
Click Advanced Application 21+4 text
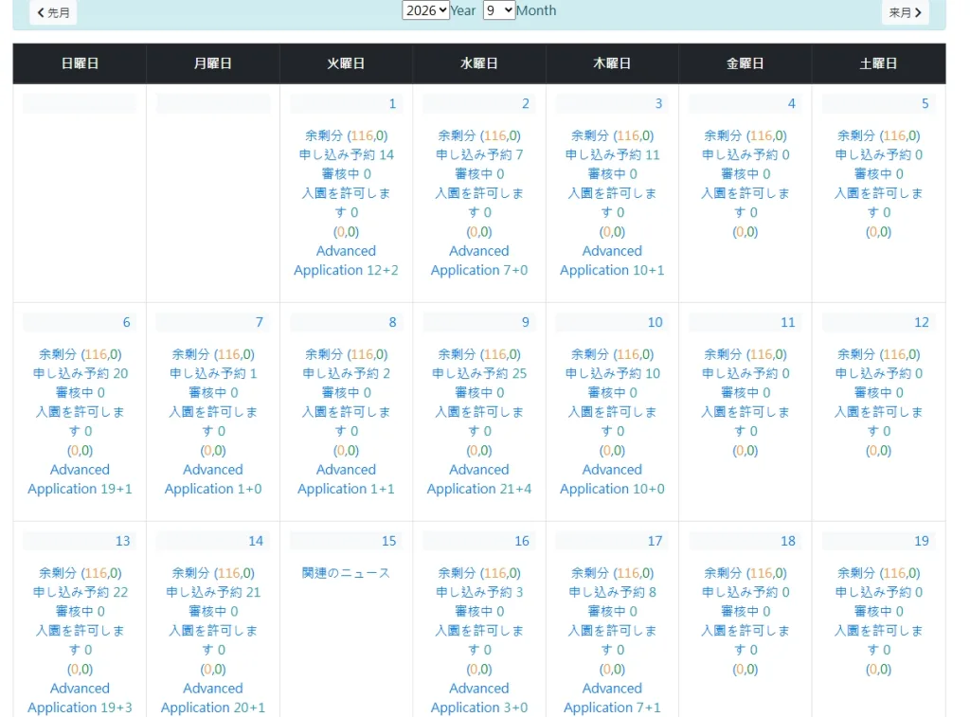(478, 479)
